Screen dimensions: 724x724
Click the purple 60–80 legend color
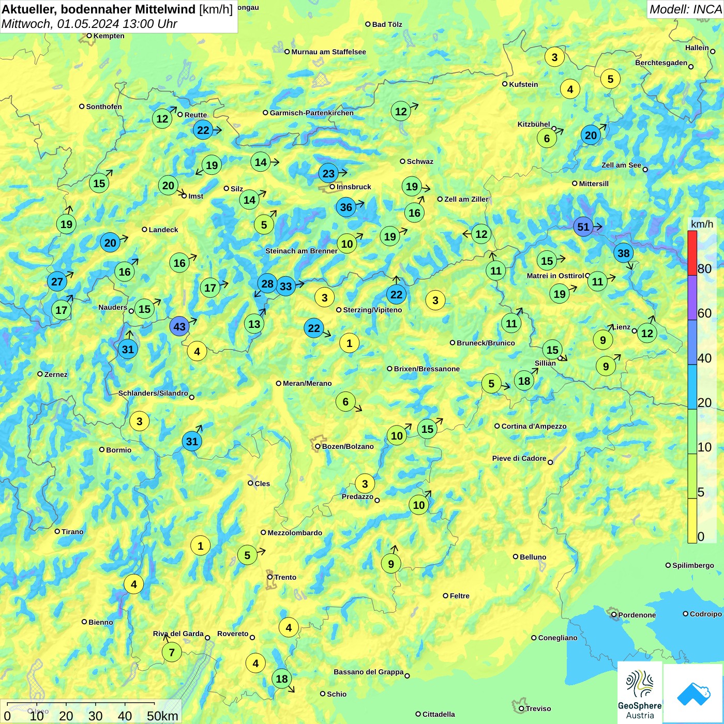coord(692,298)
